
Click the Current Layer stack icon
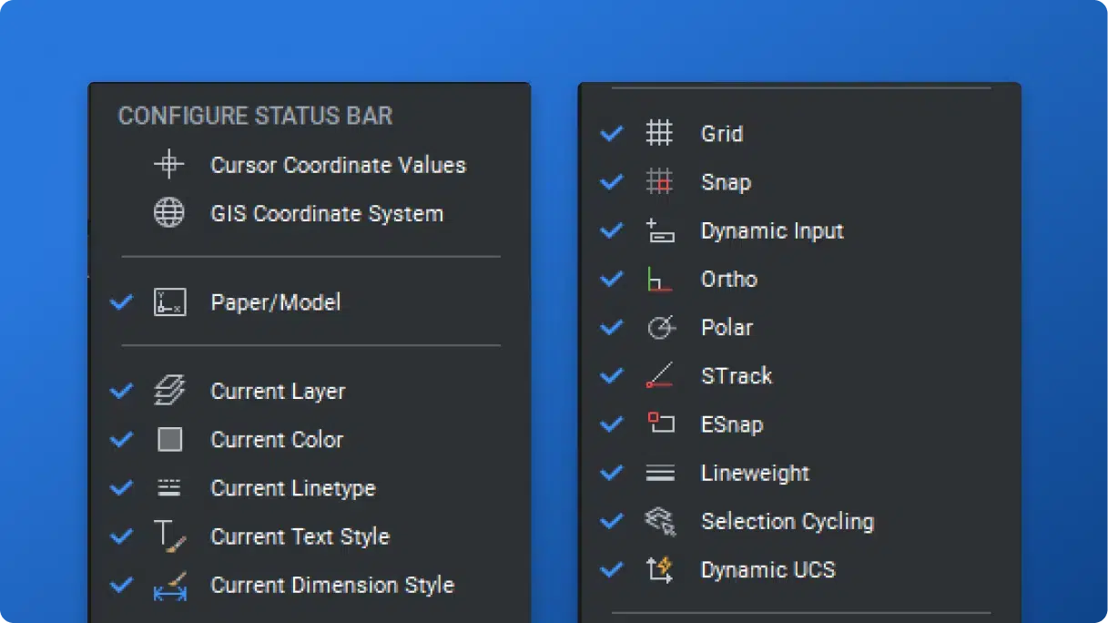pyautogui.click(x=169, y=391)
